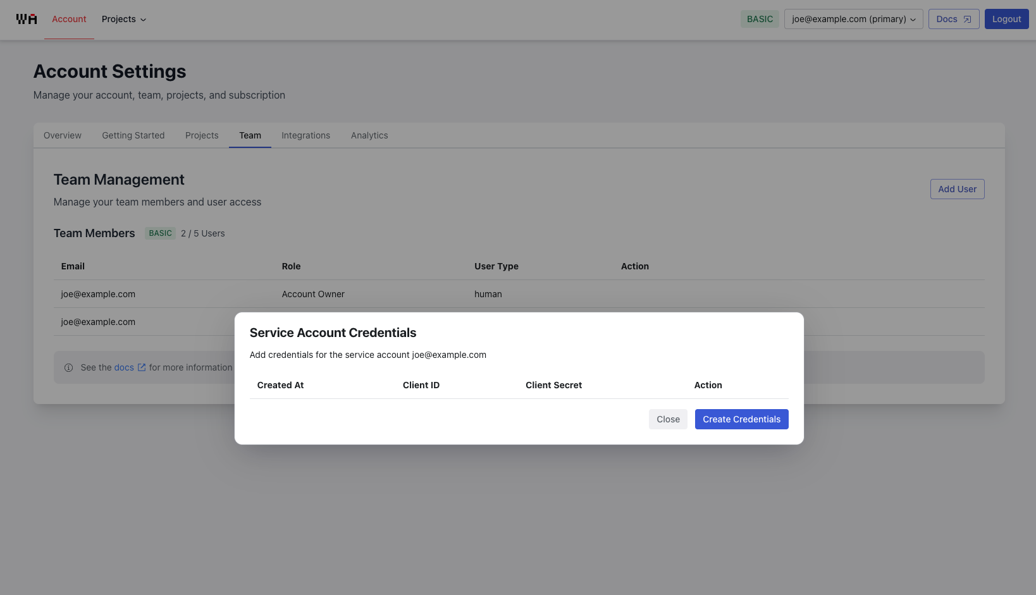The image size is (1036, 595).
Task: Open the docs hyperlink in the notice
Action: 124,367
